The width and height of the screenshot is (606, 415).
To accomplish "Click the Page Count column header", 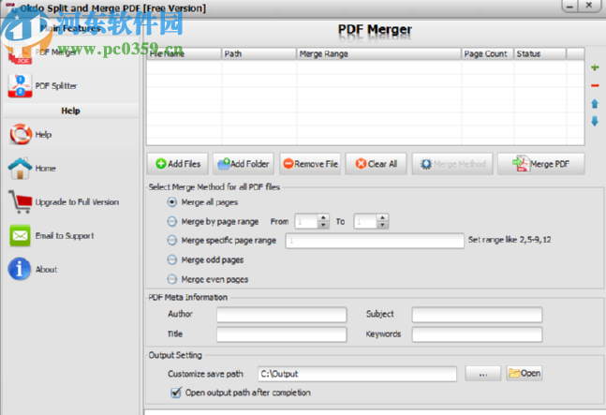I will pyautogui.click(x=487, y=53).
